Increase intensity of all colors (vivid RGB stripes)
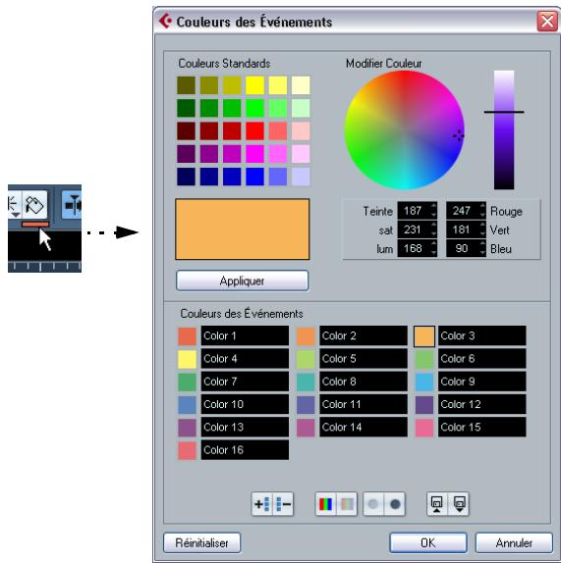Screen dimensions: 561x563 326,504
